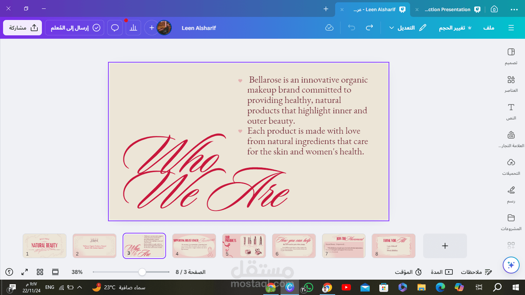The width and height of the screenshot is (525, 295).
Task: Open Notes (ملاحظات) panel
Action: point(477,272)
